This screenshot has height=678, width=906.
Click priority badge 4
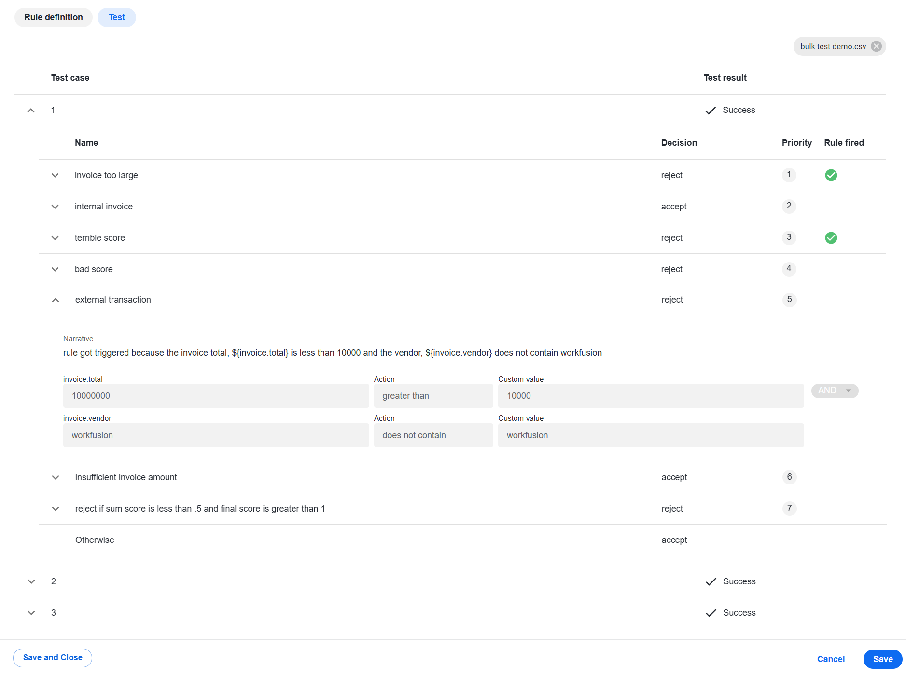tap(789, 269)
